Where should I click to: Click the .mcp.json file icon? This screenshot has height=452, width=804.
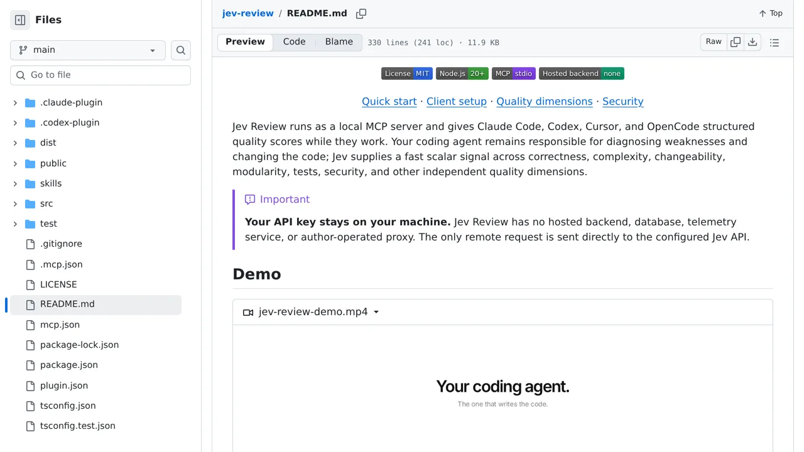pos(30,264)
